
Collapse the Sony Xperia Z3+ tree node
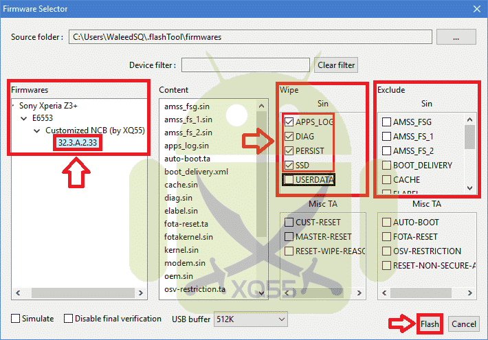tap(16, 106)
